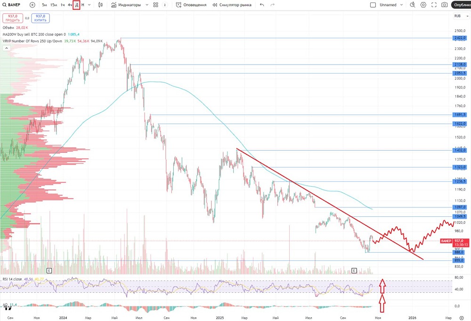Open the layout setup square icon
This screenshot has width=471, height=321.
[373, 5]
